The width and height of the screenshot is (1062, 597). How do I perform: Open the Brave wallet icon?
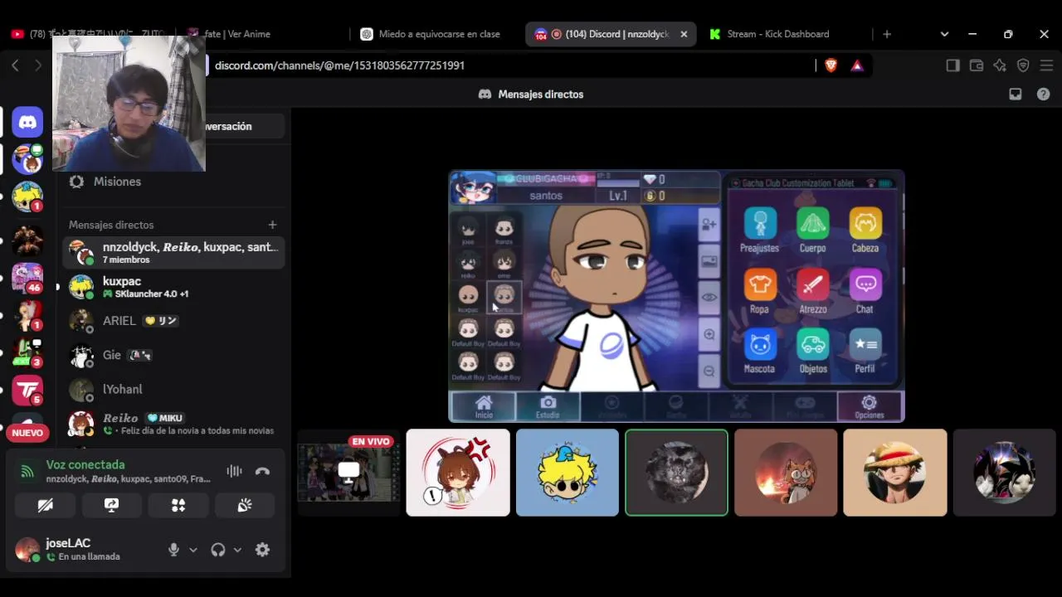pos(977,66)
